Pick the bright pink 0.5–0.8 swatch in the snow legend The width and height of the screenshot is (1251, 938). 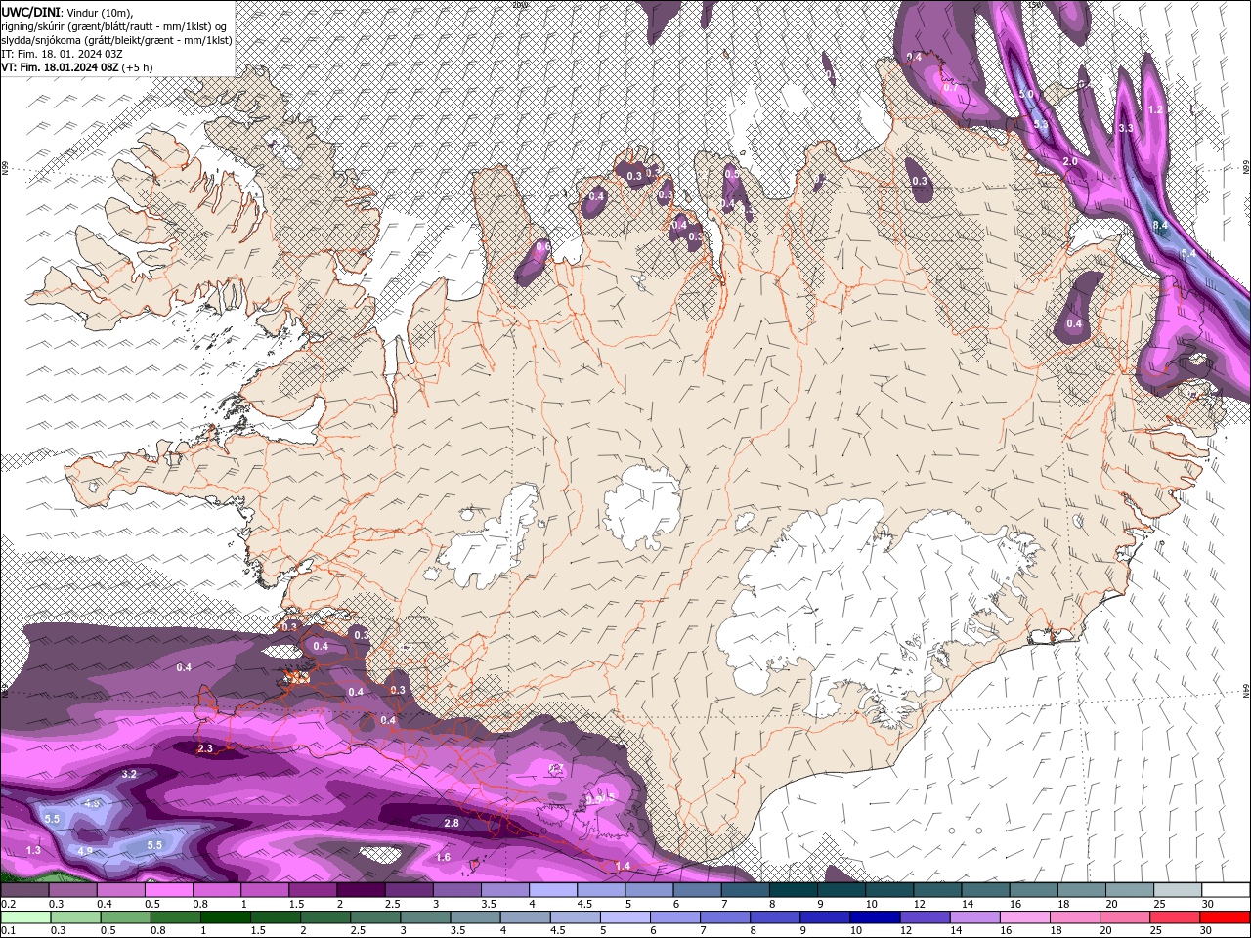coord(168,890)
